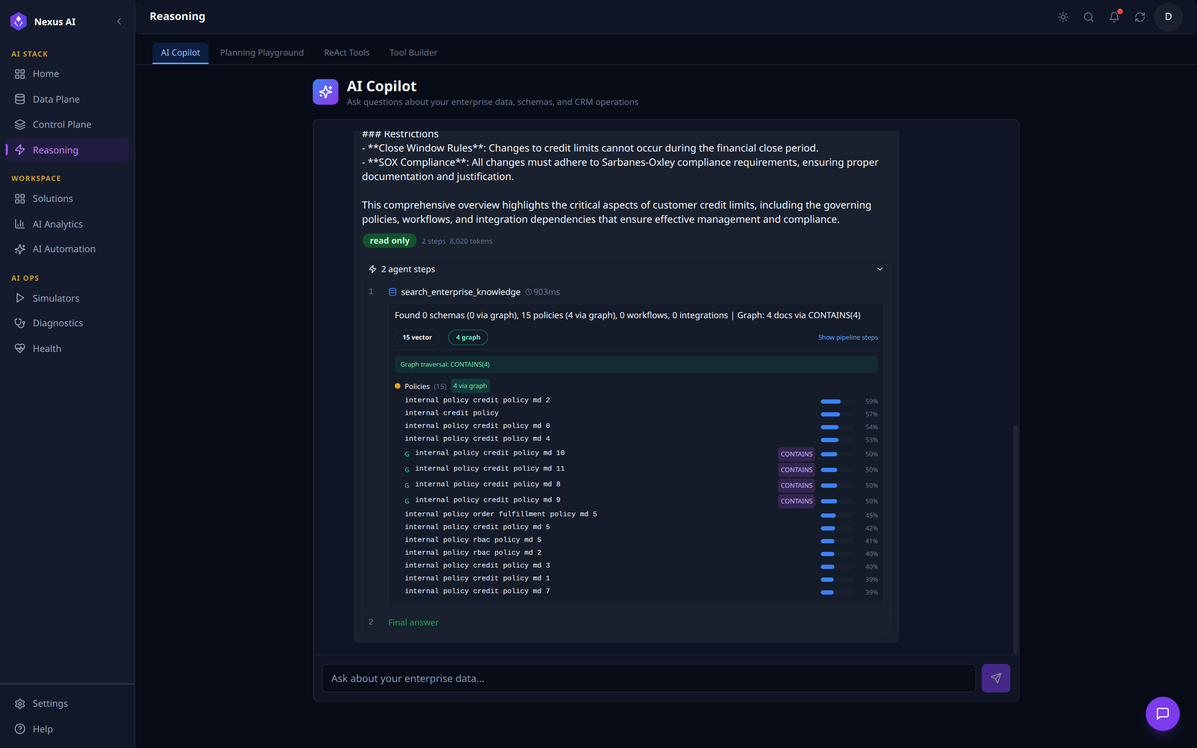Open search with the magnifier icon
Image resolution: width=1197 pixels, height=748 pixels.
click(x=1089, y=17)
